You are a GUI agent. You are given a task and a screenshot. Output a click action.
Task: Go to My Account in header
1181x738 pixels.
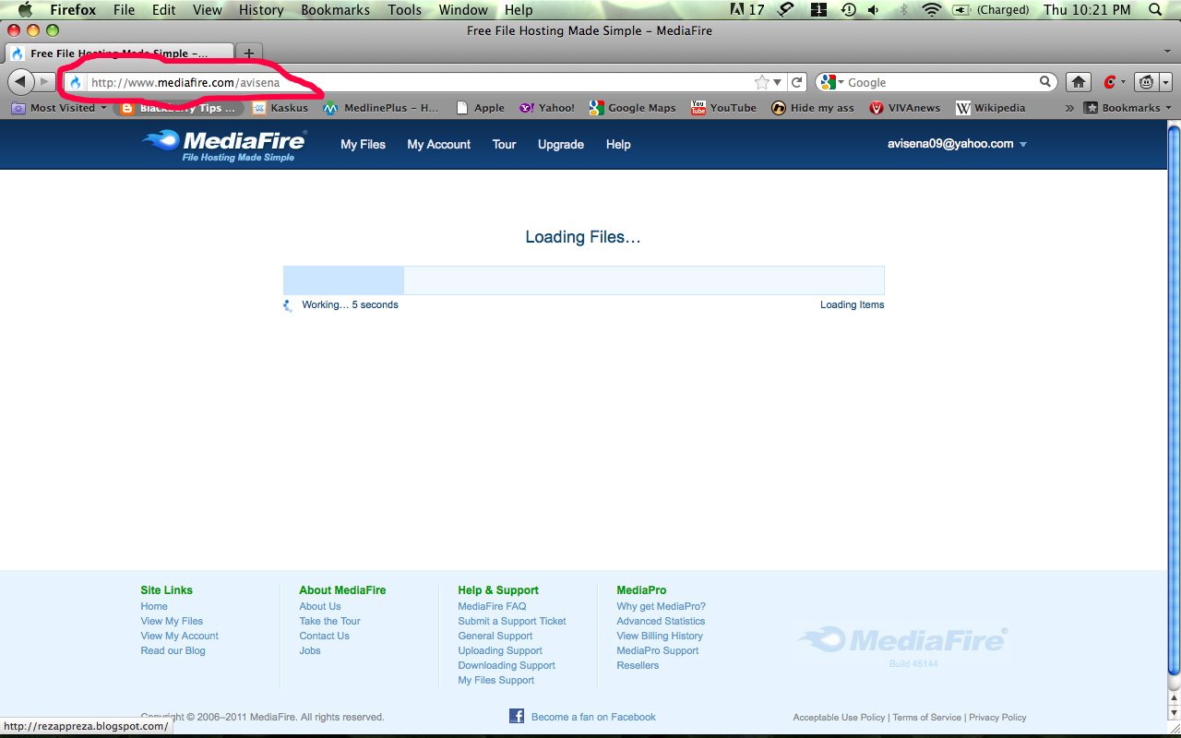[439, 144]
